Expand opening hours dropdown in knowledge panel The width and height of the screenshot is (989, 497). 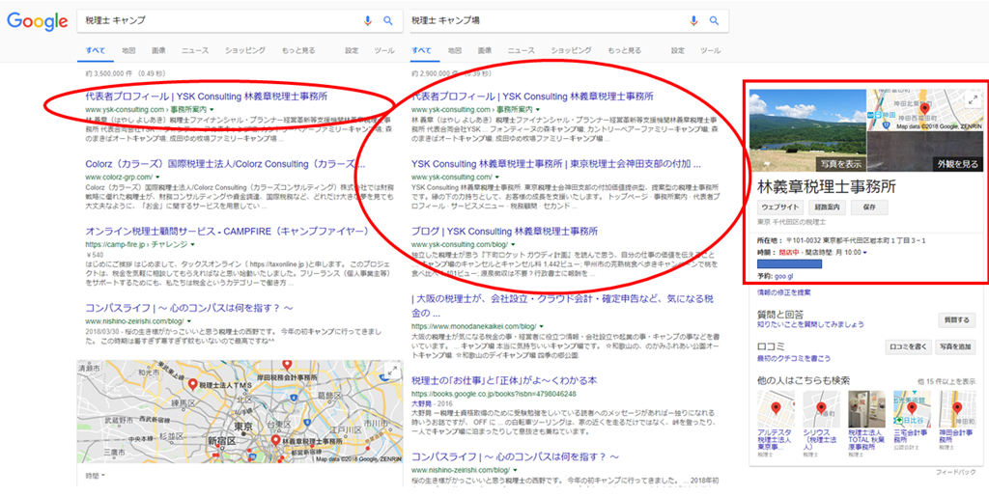(x=864, y=253)
